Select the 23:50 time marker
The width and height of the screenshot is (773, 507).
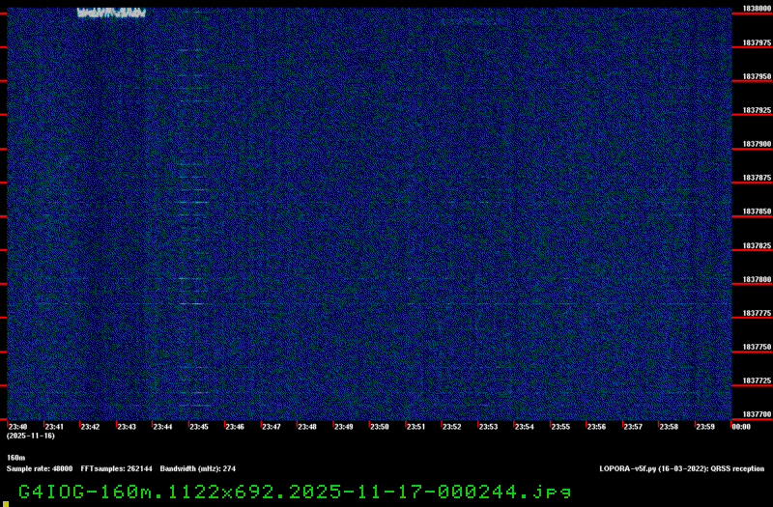(380, 426)
